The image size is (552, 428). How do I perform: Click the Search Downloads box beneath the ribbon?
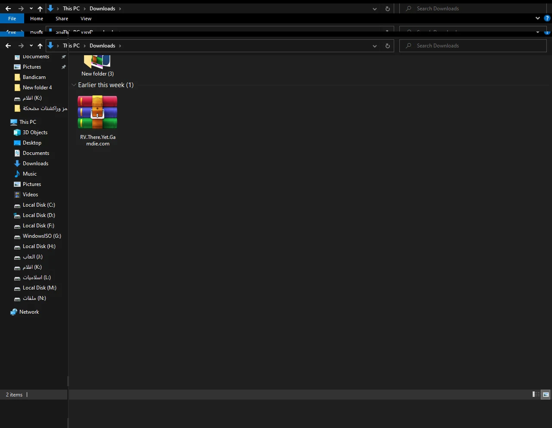474,46
